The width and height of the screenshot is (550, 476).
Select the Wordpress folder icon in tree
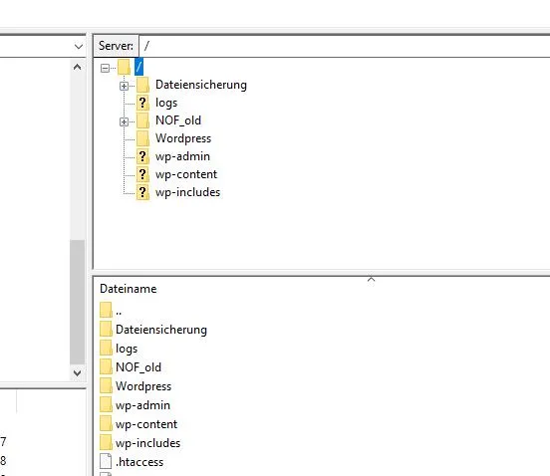coord(142,138)
